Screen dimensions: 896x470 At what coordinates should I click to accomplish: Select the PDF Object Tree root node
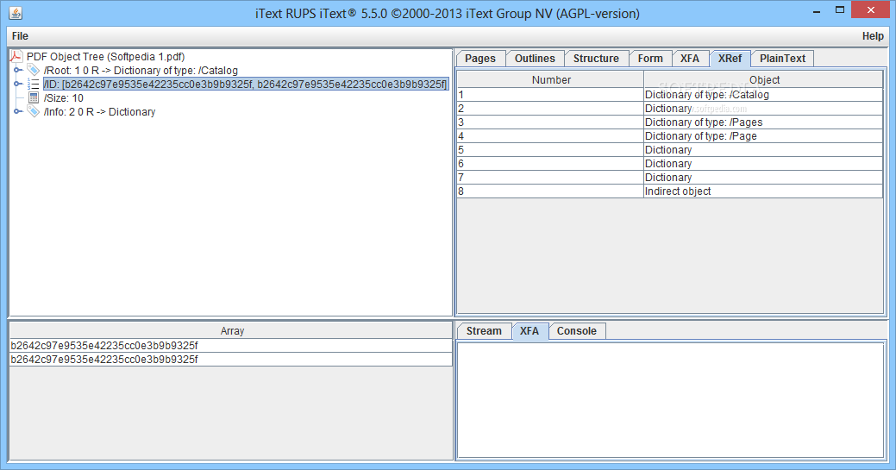(106, 57)
